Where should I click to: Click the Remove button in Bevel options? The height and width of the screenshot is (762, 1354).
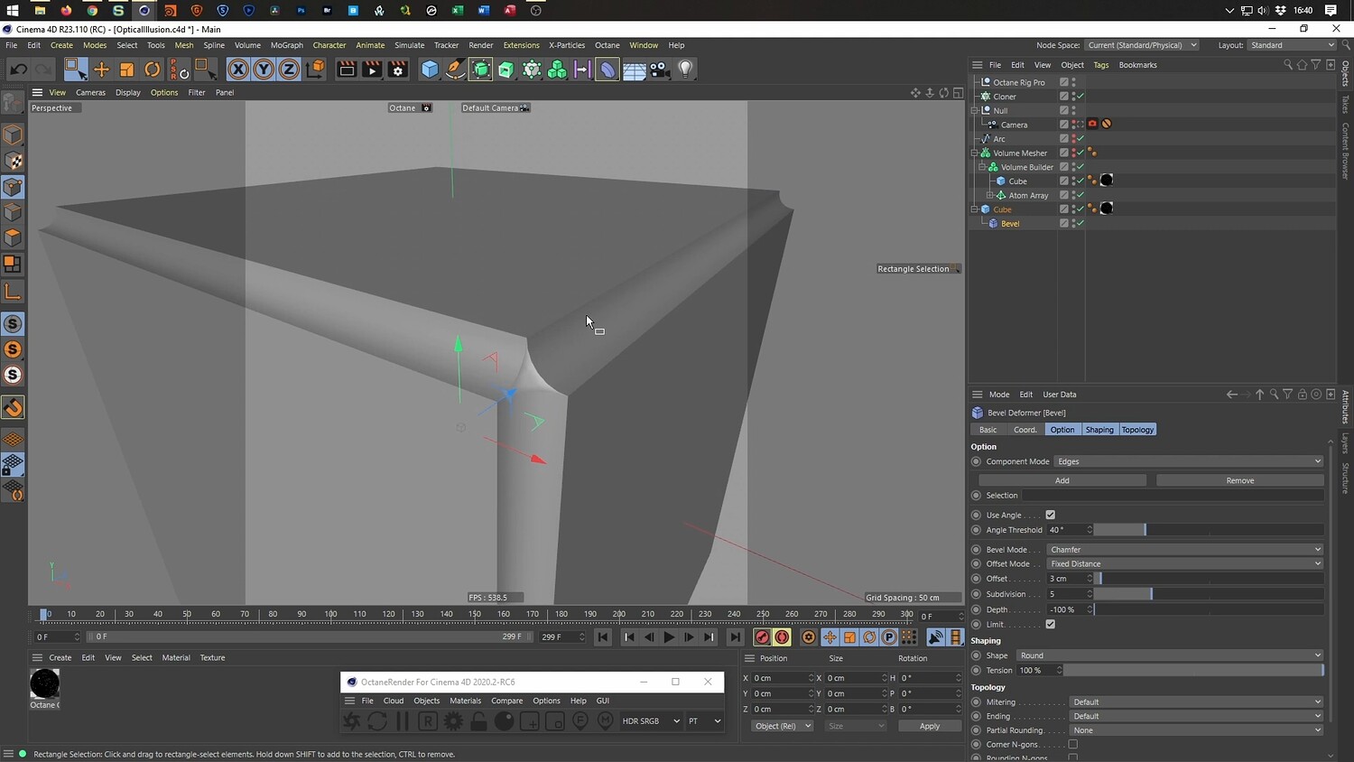(x=1240, y=480)
